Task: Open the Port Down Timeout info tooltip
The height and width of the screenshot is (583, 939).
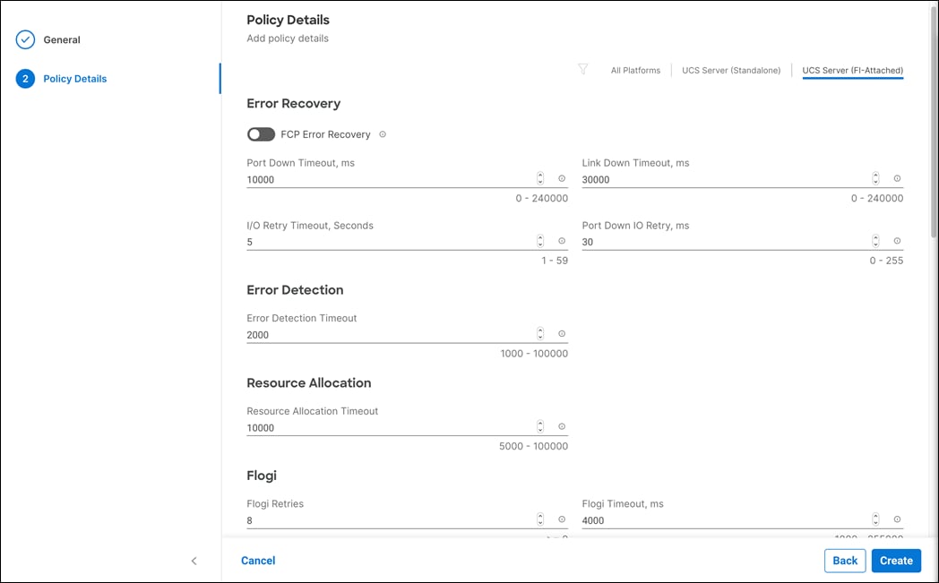Action: point(561,178)
